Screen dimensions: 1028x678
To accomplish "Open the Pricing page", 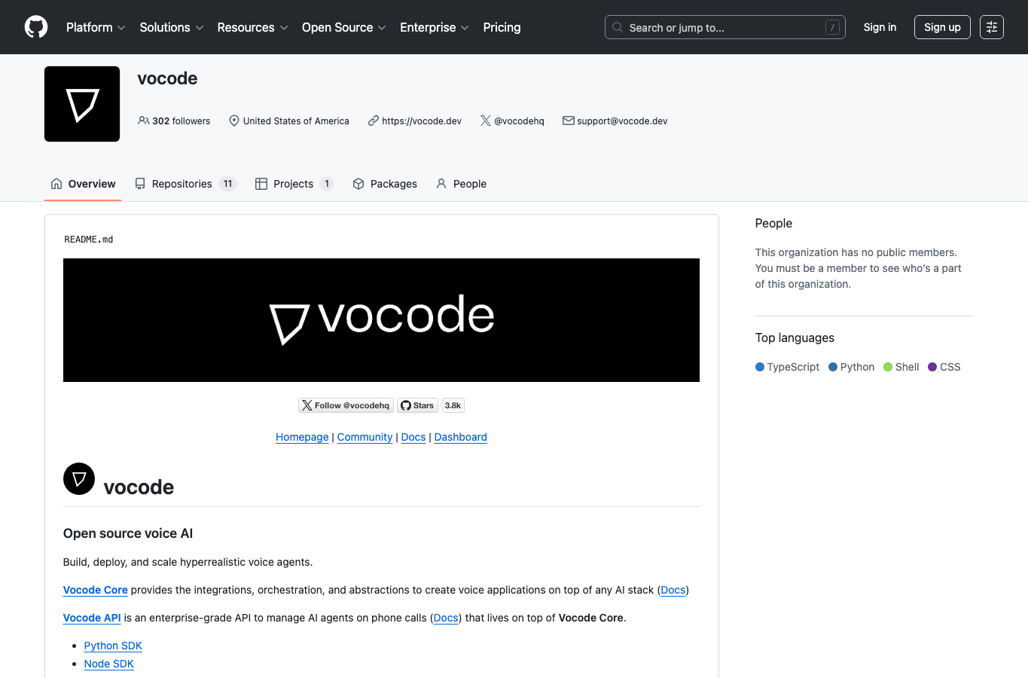I will click(x=502, y=27).
